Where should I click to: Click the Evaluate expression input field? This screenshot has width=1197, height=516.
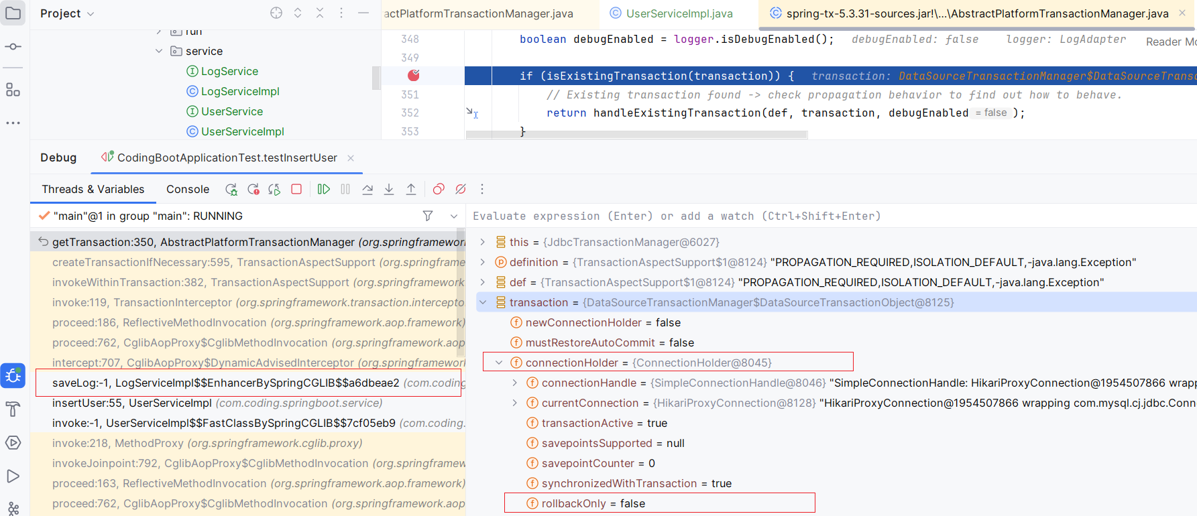tap(832, 216)
